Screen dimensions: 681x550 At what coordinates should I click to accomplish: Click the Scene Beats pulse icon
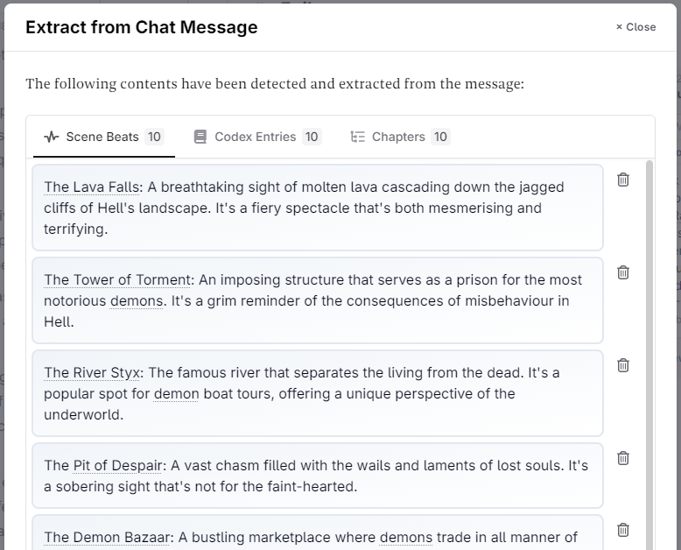52,137
